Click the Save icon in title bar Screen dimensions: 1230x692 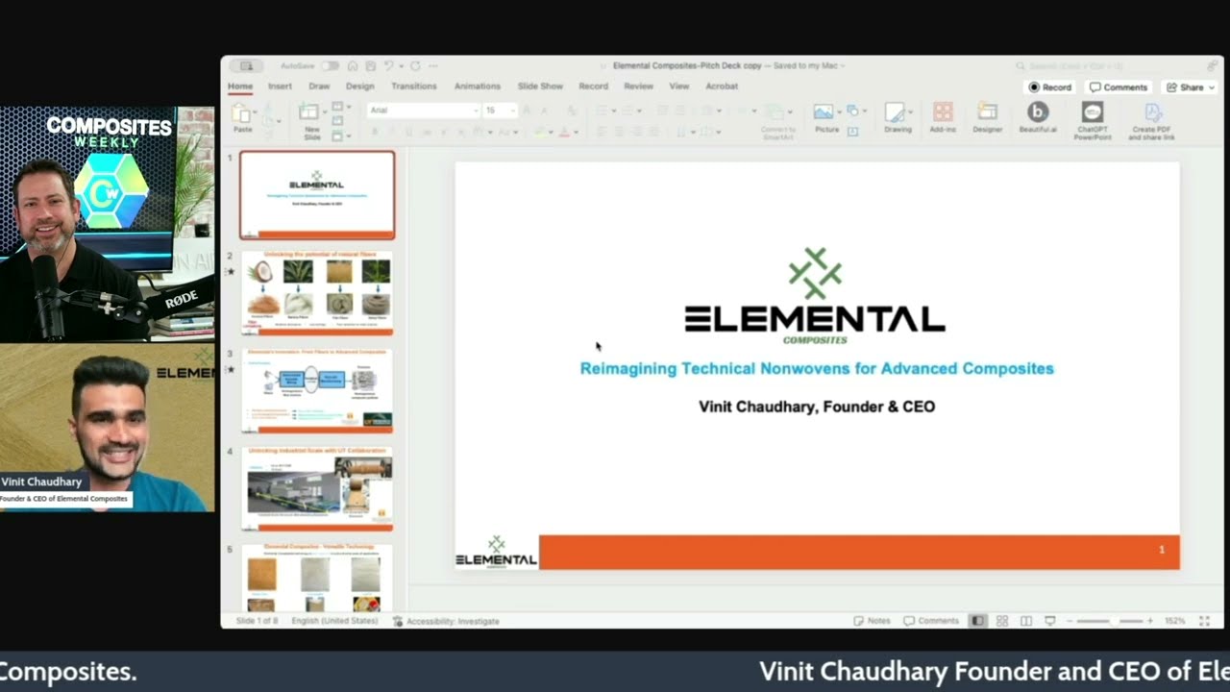(370, 65)
